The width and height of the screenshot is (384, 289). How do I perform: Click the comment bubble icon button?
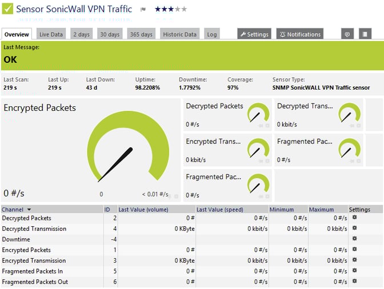347,34
